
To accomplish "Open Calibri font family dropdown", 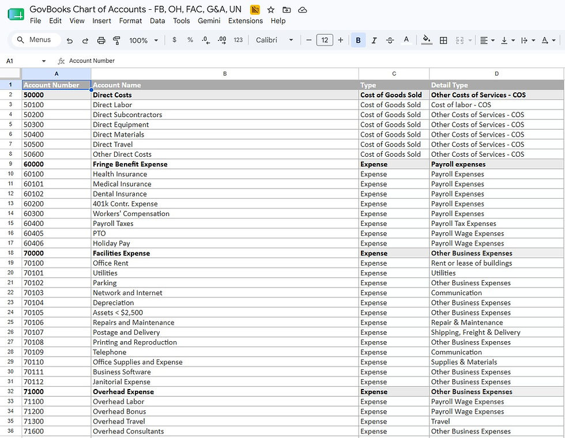I will [x=274, y=40].
